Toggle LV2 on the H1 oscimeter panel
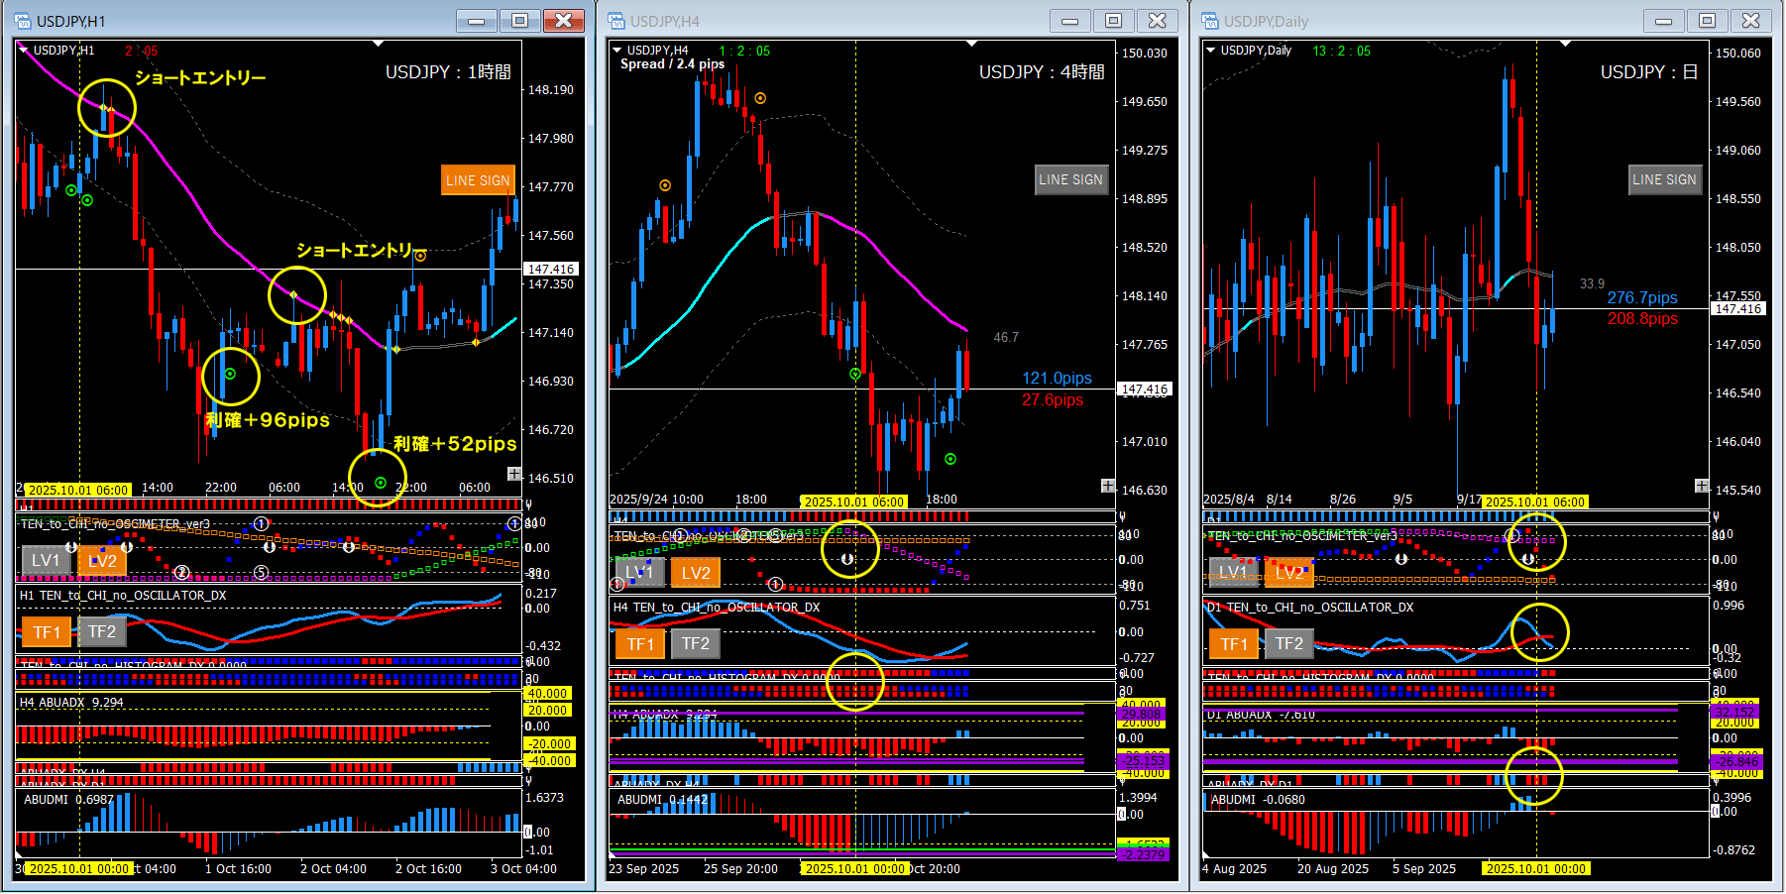The image size is (1786, 894). (102, 561)
